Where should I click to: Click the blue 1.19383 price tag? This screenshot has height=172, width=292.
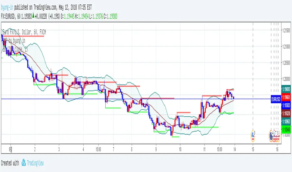click(x=286, y=105)
